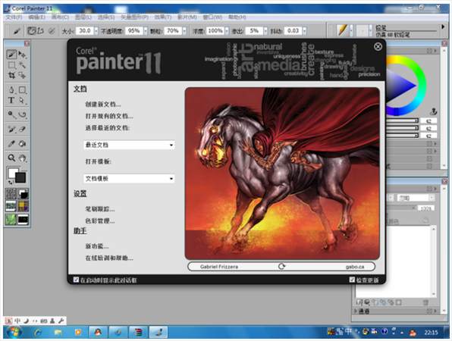Select the Brush tool in toolbox
Screen dimensions: 452x341
[11, 54]
